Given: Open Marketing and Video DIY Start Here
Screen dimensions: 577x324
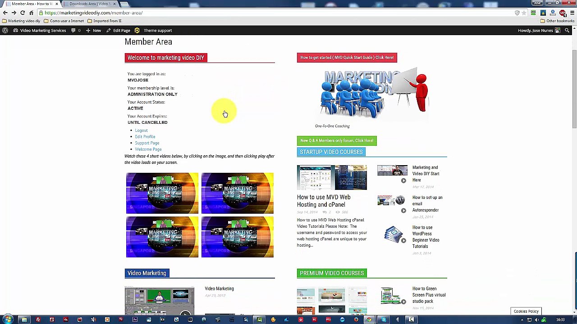Looking at the screenshot, I should tap(426, 174).
